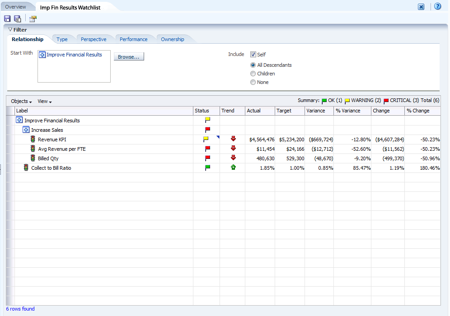Click the red status flag for Billed Qty
Screen dimensions: 450x316
point(208,158)
